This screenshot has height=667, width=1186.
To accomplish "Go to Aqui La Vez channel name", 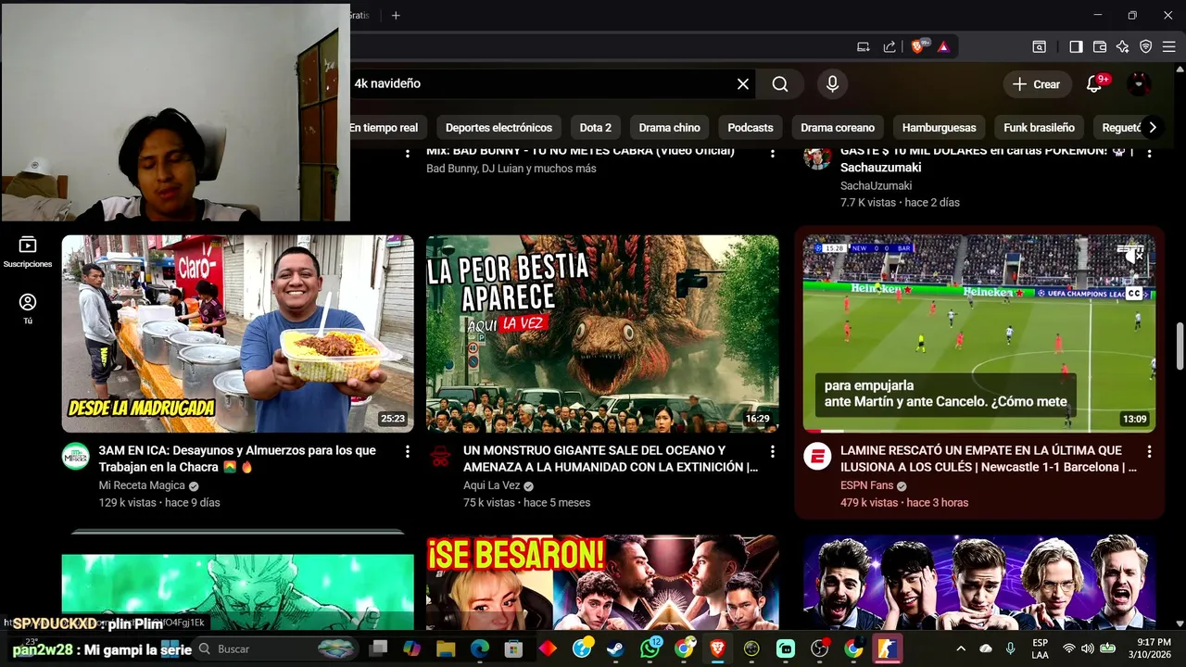I will point(491,485).
